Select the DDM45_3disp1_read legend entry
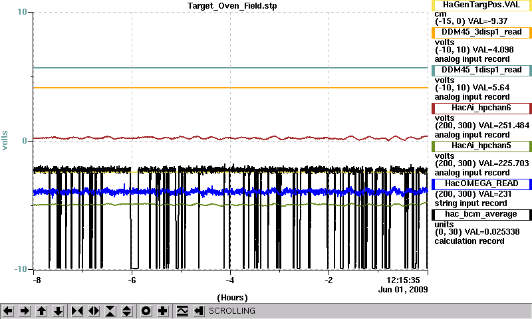The width and height of the screenshot is (532, 319). [x=481, y=32]
